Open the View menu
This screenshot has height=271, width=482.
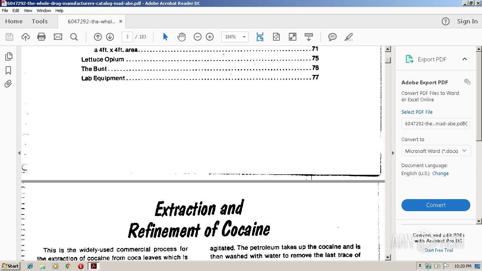[28, 11]
